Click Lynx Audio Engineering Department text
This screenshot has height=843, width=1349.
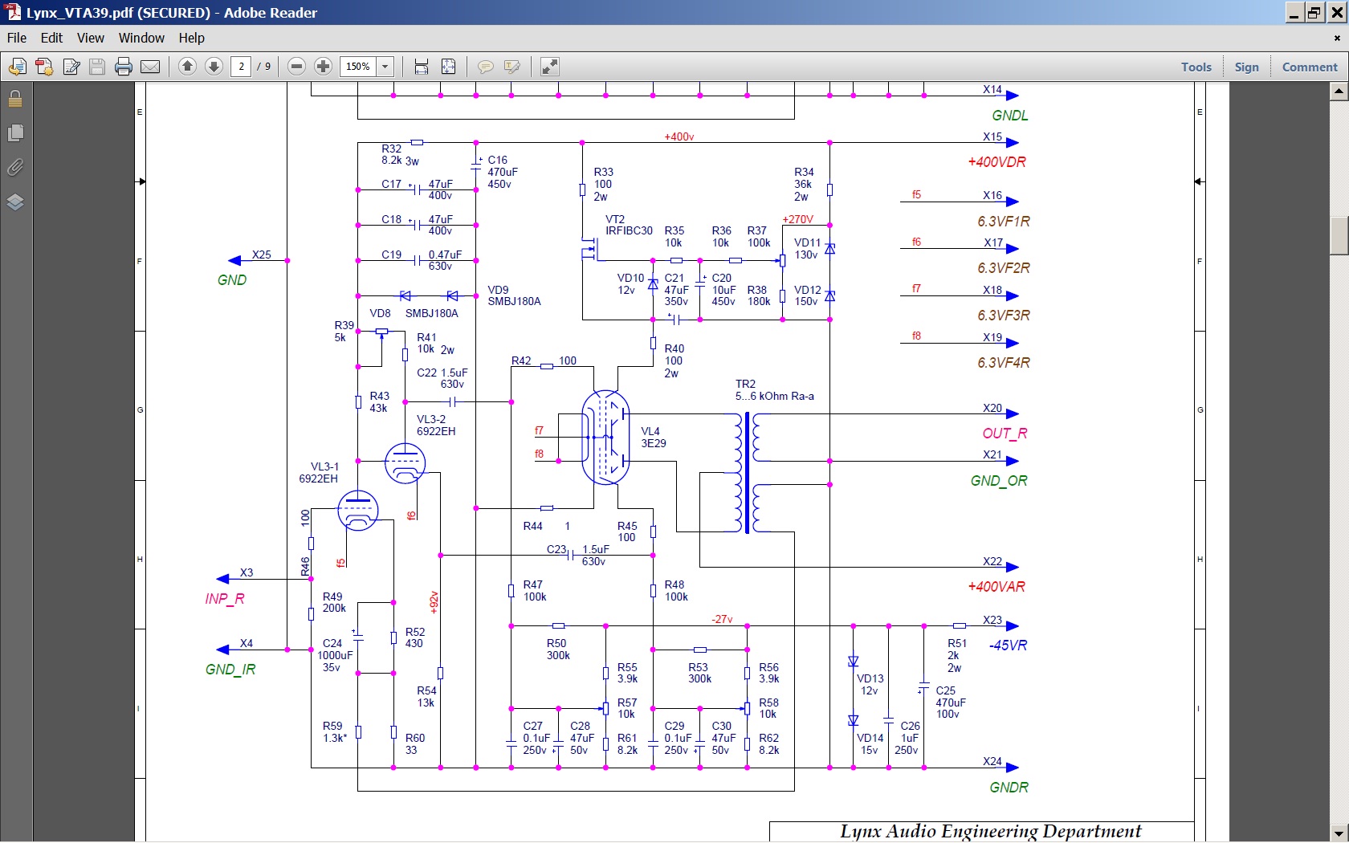(991, 832)
